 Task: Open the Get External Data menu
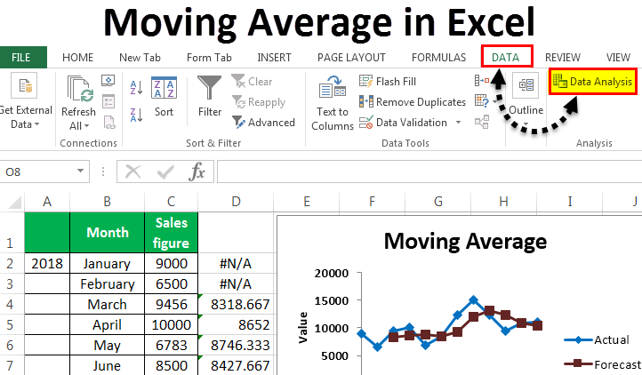(x=25, y=101)
